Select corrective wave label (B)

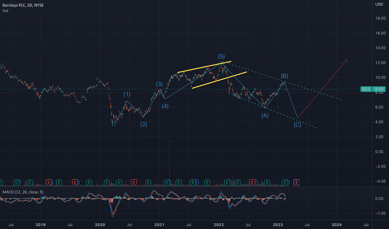click(284, 76)
